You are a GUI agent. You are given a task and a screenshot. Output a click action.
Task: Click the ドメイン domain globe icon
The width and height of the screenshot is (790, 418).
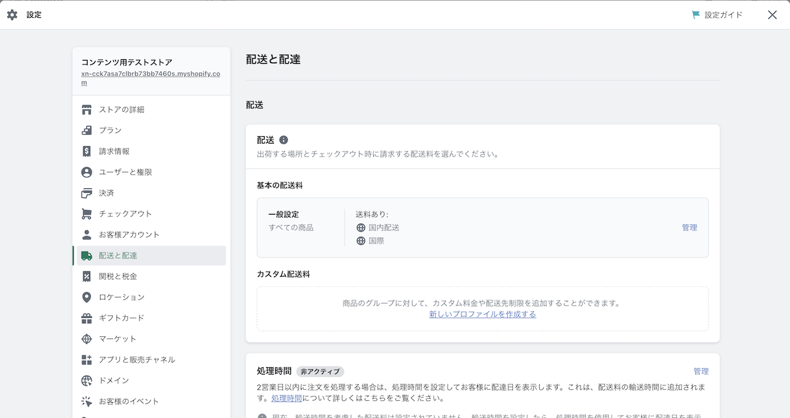click(x=86, y=380)
